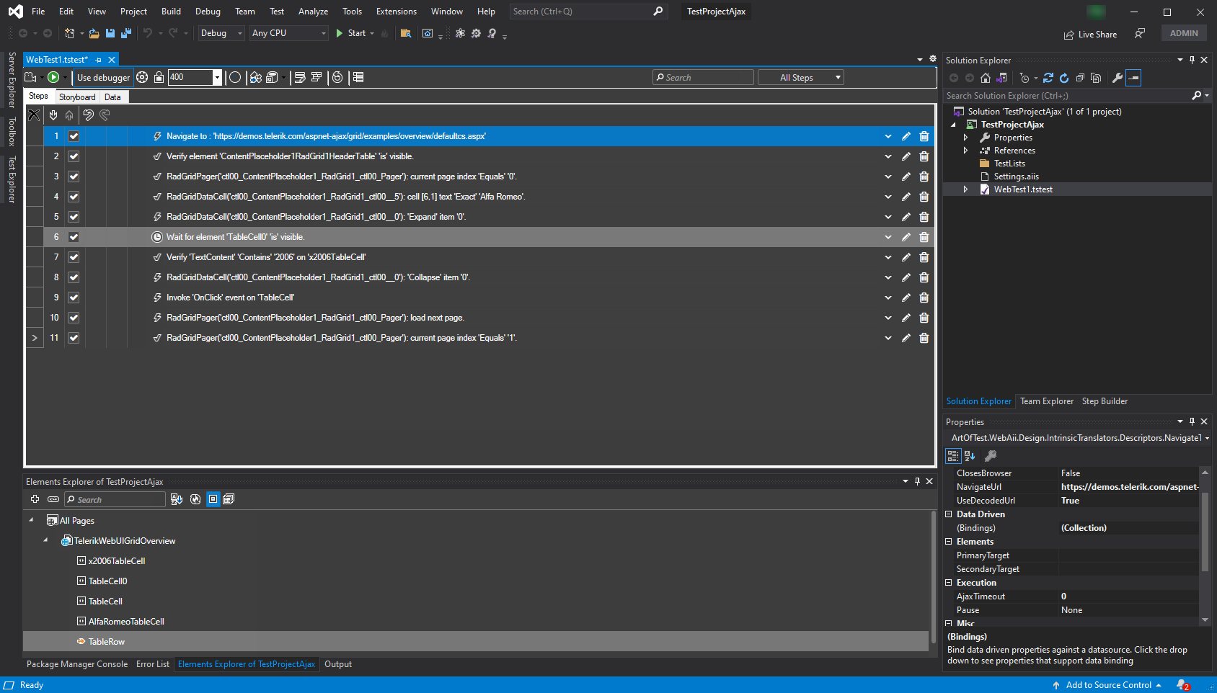Edit step 7 with its pencil icon

tap(906, 257)
